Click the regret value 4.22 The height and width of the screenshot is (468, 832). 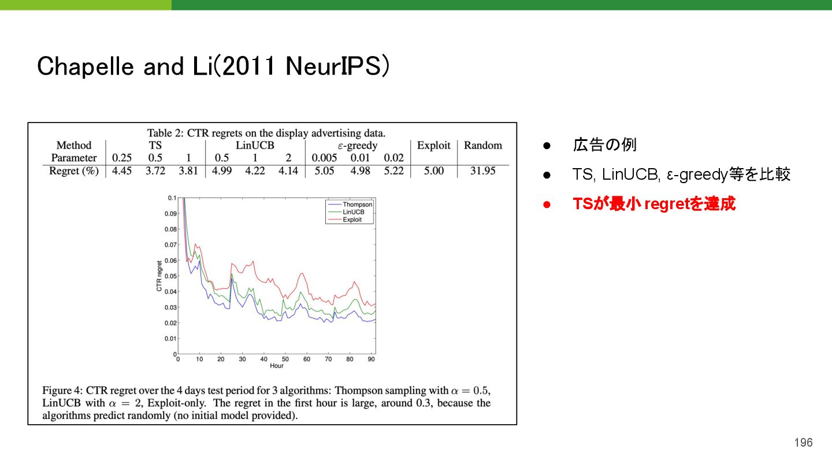pyautogui.click(x=255, y=171)
